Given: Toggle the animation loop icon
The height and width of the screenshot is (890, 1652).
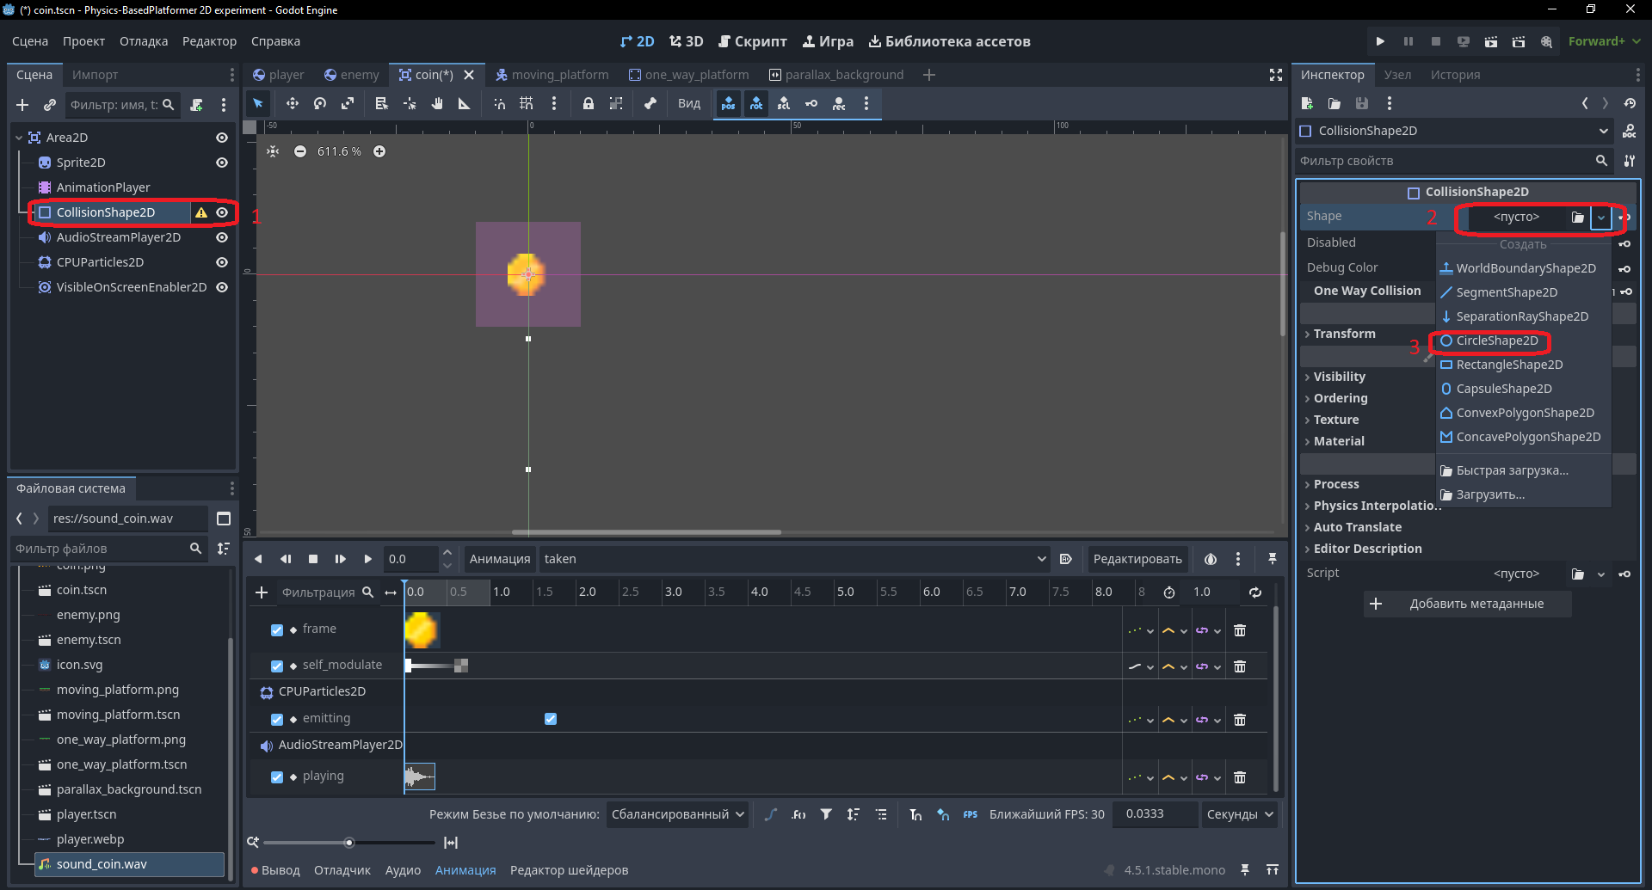Looking at the screenshot, I should pos(1255,592).
